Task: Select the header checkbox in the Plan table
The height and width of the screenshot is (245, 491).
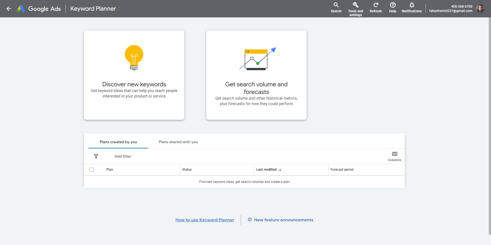Action: click(92, 169)
